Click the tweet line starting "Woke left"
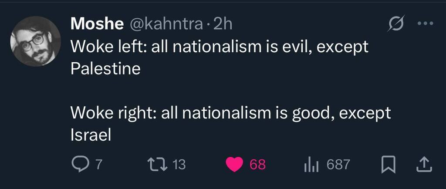The image size is (446, 189). click(219, 47)
